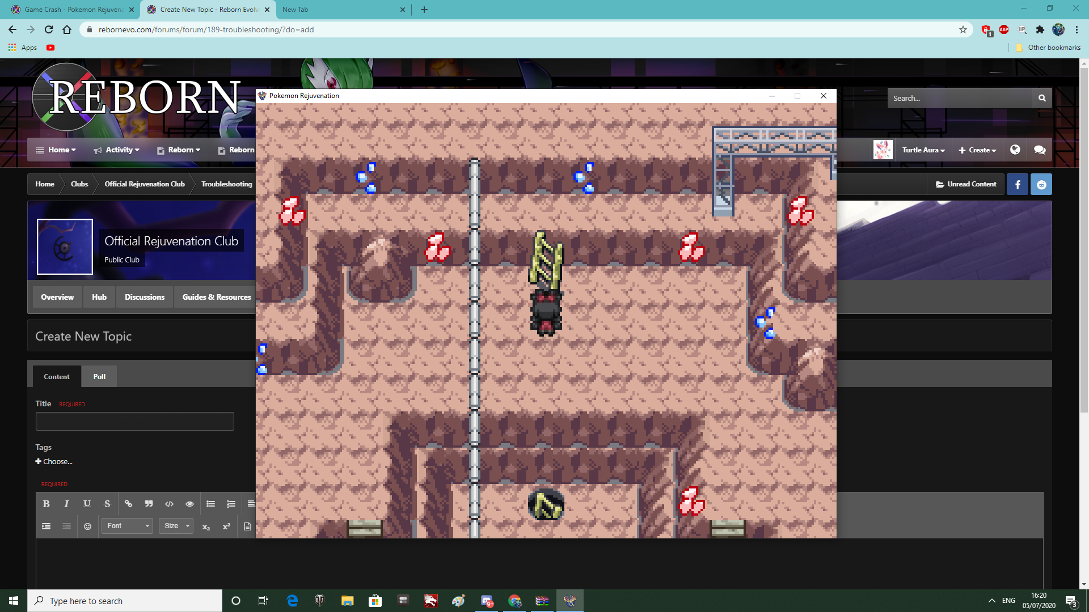Insert a spoiler using the eye icon
The image size is (1089, 612).
[x=189, y=504]
